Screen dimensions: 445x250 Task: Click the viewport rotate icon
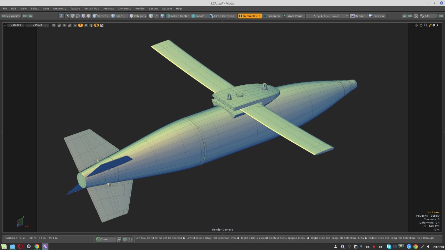tap(421, 25)
